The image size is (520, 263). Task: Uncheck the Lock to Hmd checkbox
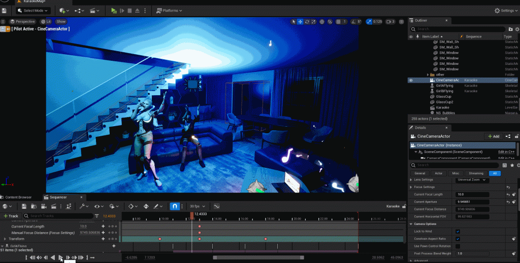click(x=458, y=232)
